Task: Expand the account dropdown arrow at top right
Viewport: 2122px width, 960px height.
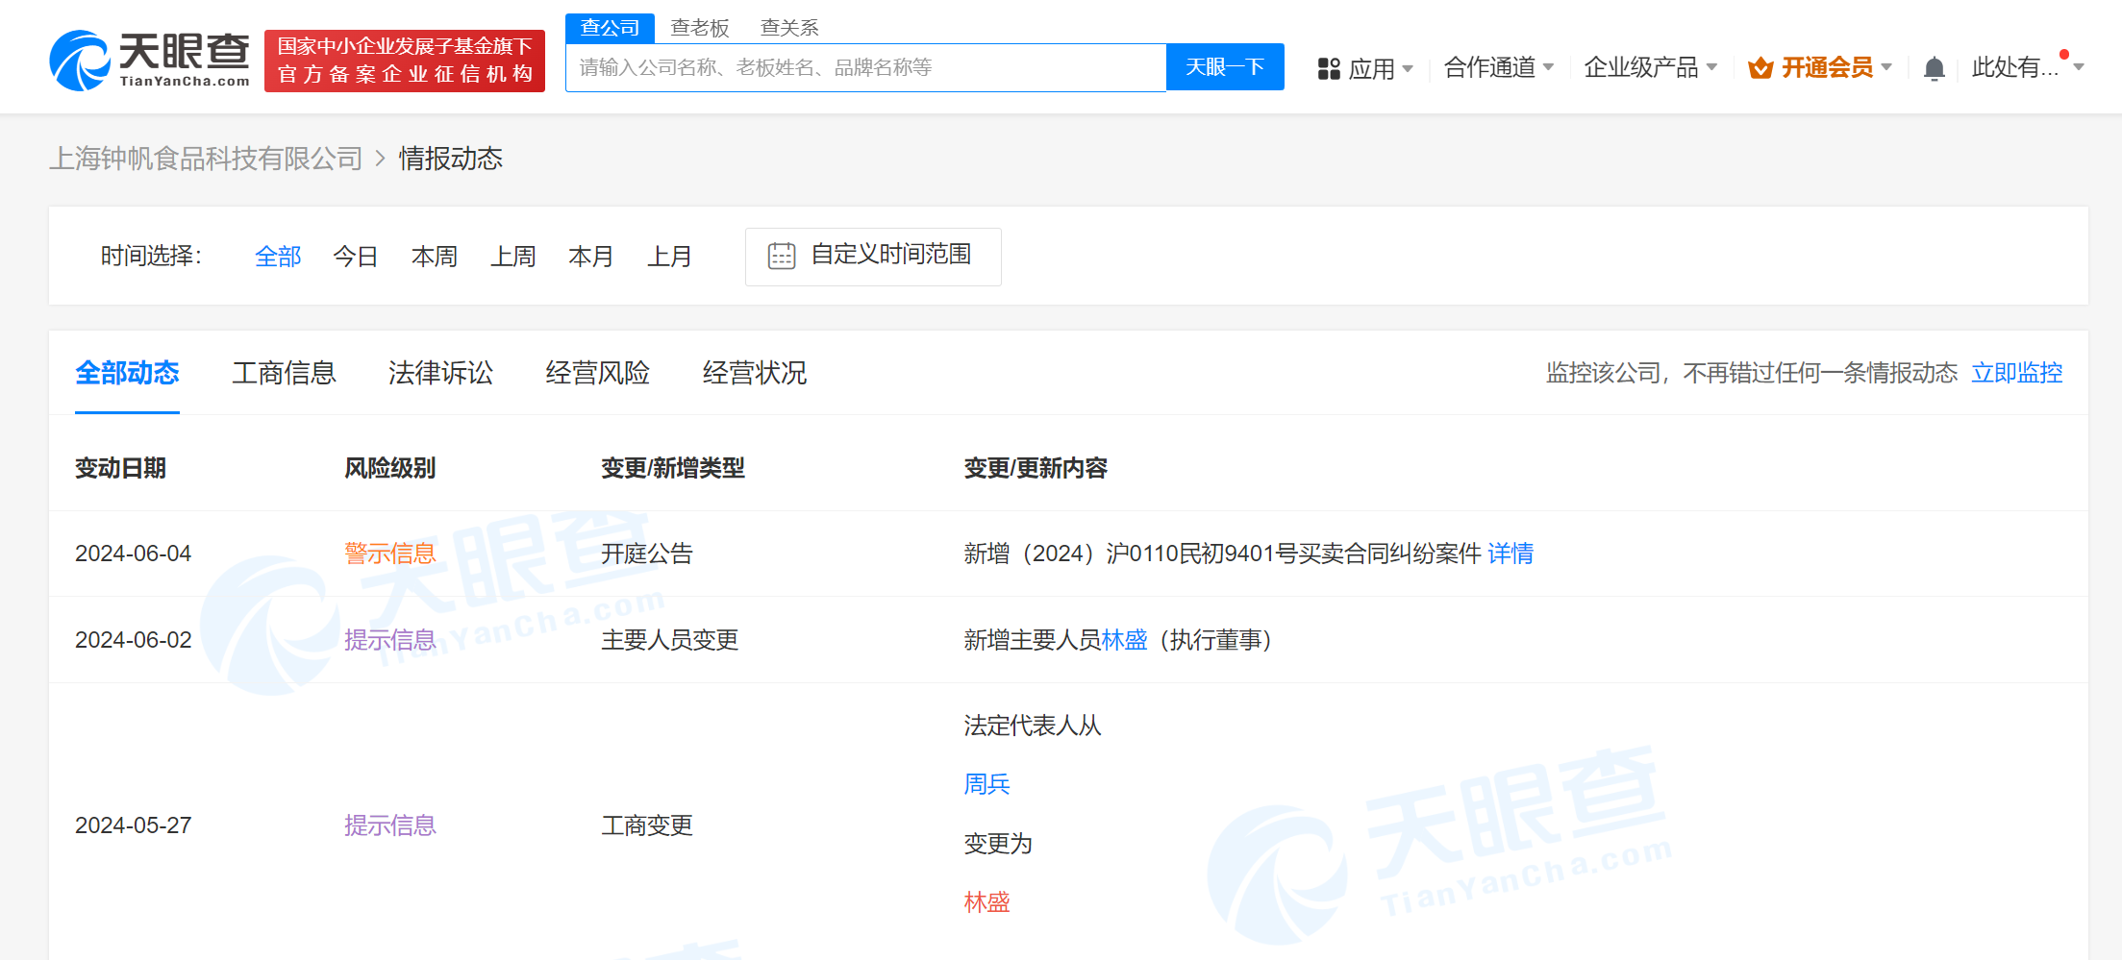Action: click(x=2077, y=67)
